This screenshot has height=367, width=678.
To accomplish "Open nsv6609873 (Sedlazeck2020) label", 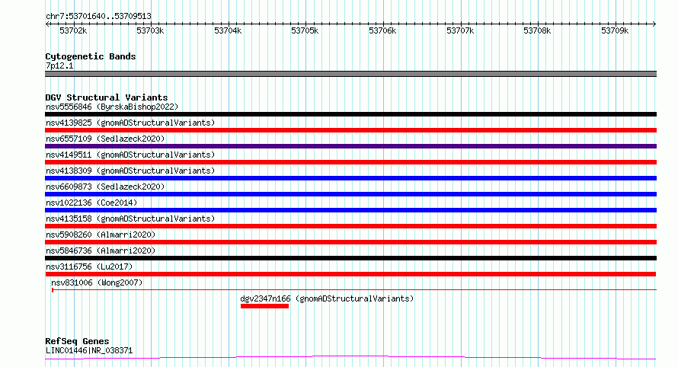I will tap(105, 187).
